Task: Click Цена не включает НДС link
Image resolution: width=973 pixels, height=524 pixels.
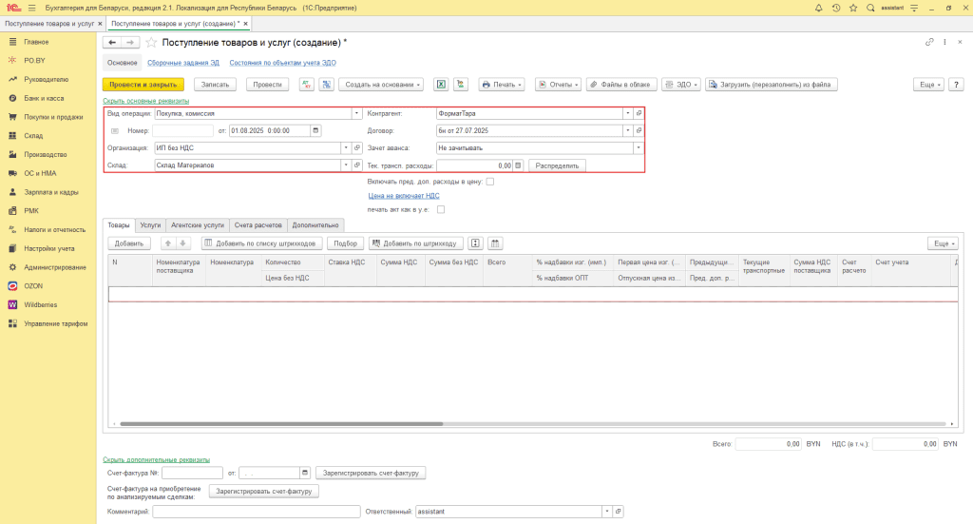Action: coord(404,196)
